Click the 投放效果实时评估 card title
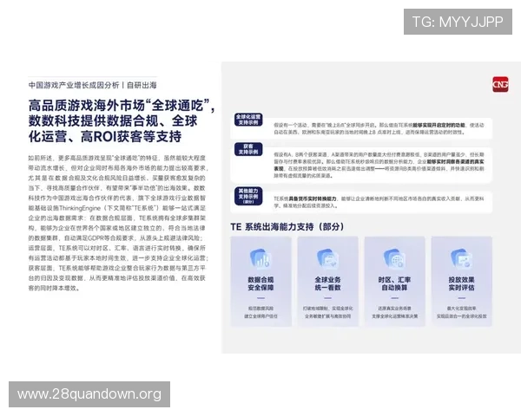 pyautogui.click(x=461, y=283)
